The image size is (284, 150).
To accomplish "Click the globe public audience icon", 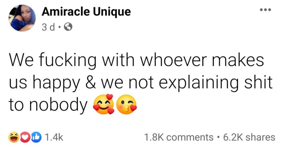I will click(68, 27).
